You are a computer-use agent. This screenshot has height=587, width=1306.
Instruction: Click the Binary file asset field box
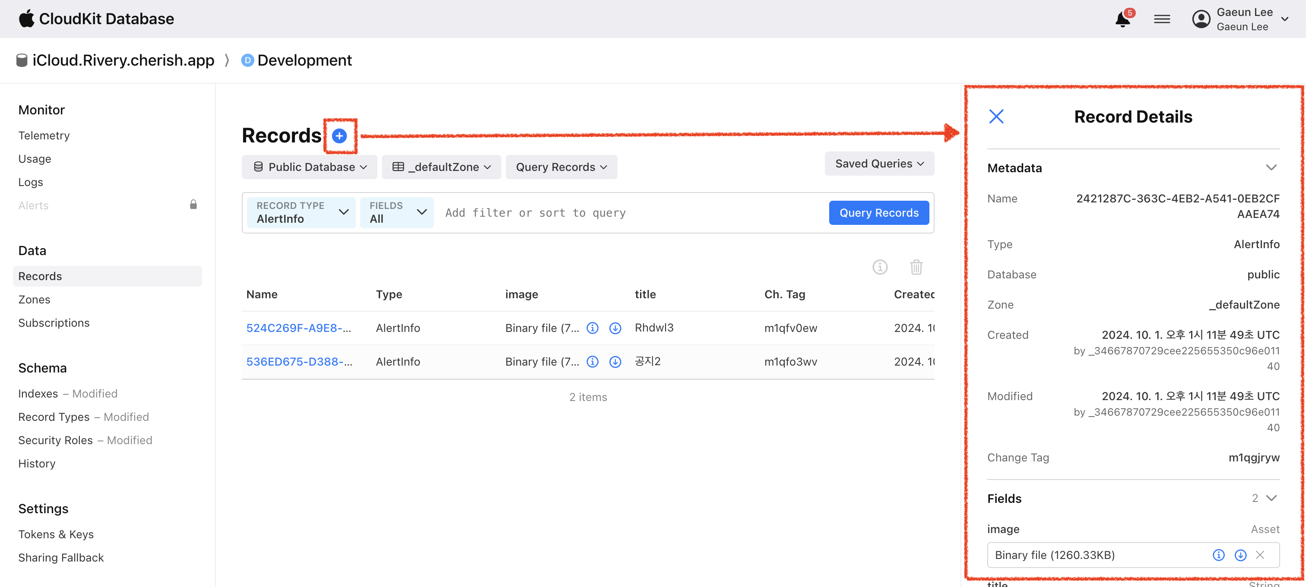click(1133, 555)
